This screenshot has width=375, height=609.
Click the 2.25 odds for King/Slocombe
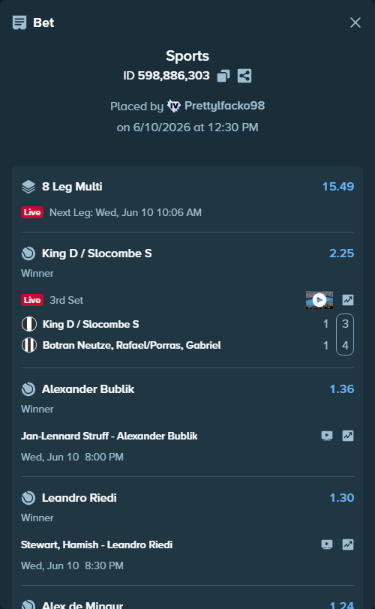341,253
